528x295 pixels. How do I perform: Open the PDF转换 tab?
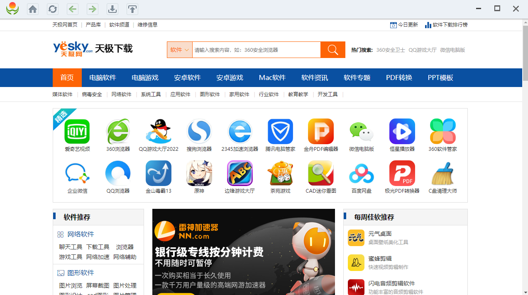(399, 78)
